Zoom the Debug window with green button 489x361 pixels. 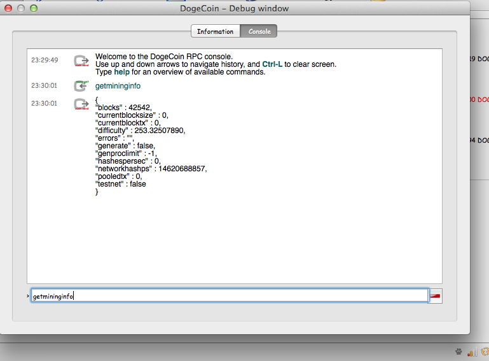[34, 8]
